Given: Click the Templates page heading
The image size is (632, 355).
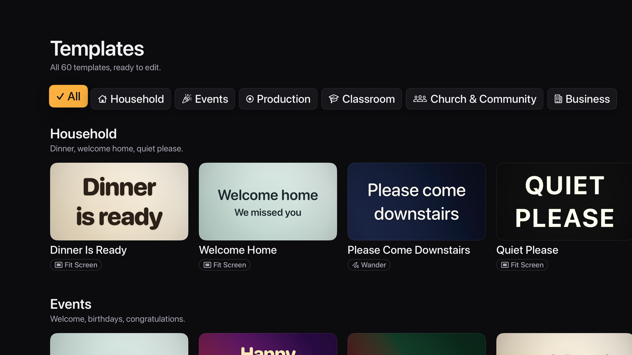Looking at the screenshot, I should click(x=97, y=49).
